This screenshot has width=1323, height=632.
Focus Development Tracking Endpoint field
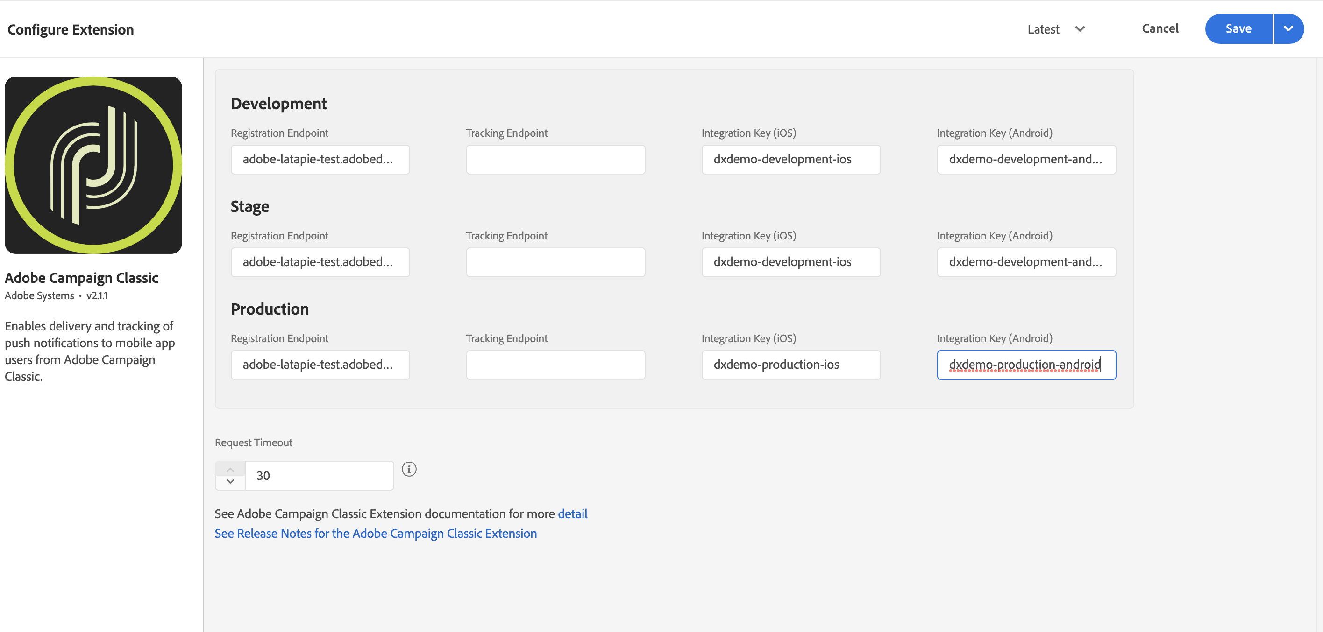tap(556, 160)
